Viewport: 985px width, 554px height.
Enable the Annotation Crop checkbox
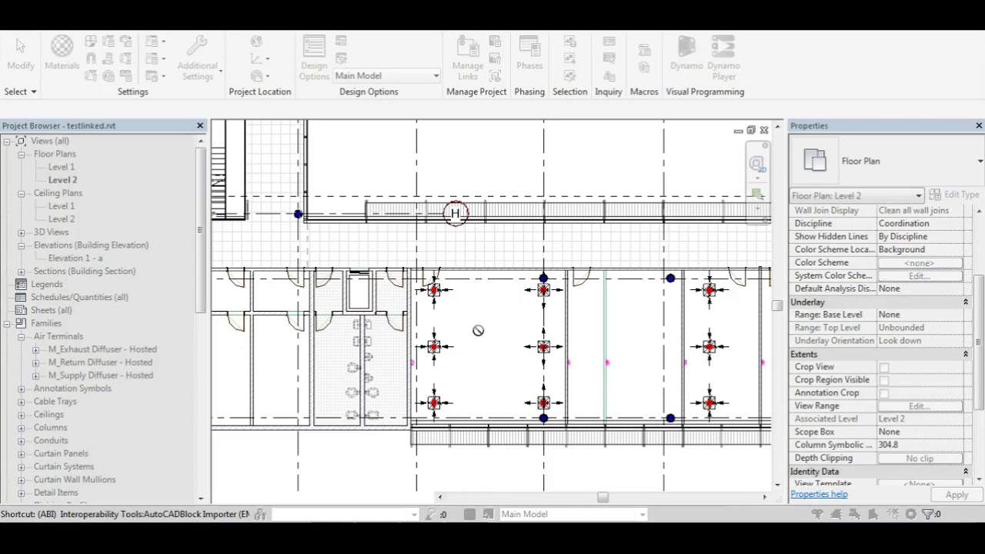pos(884,394)
